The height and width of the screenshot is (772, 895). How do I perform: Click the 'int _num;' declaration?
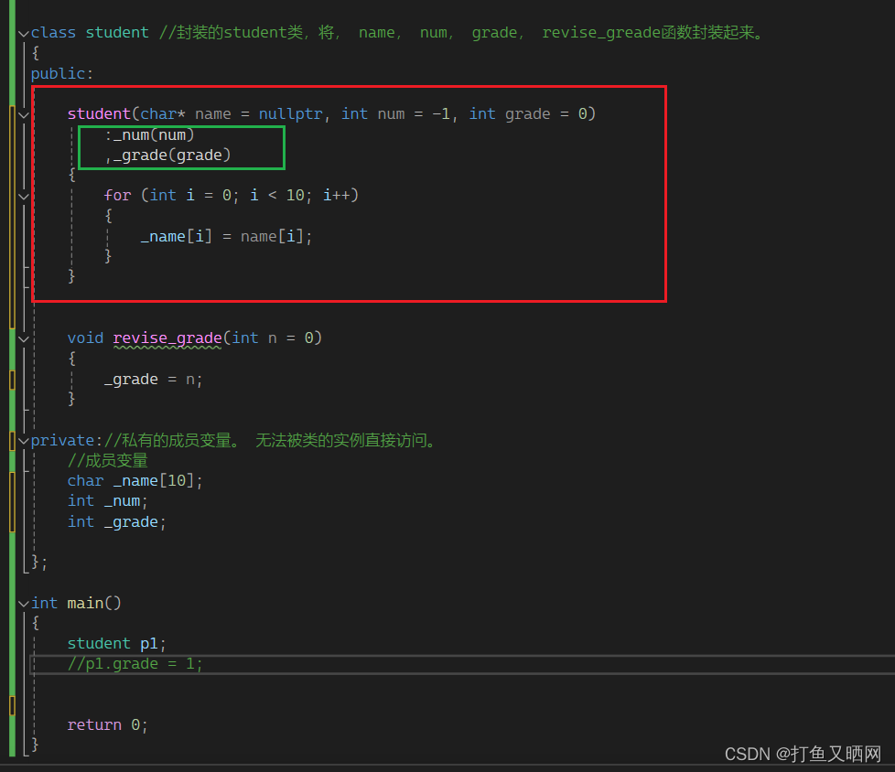coord(107,501)
